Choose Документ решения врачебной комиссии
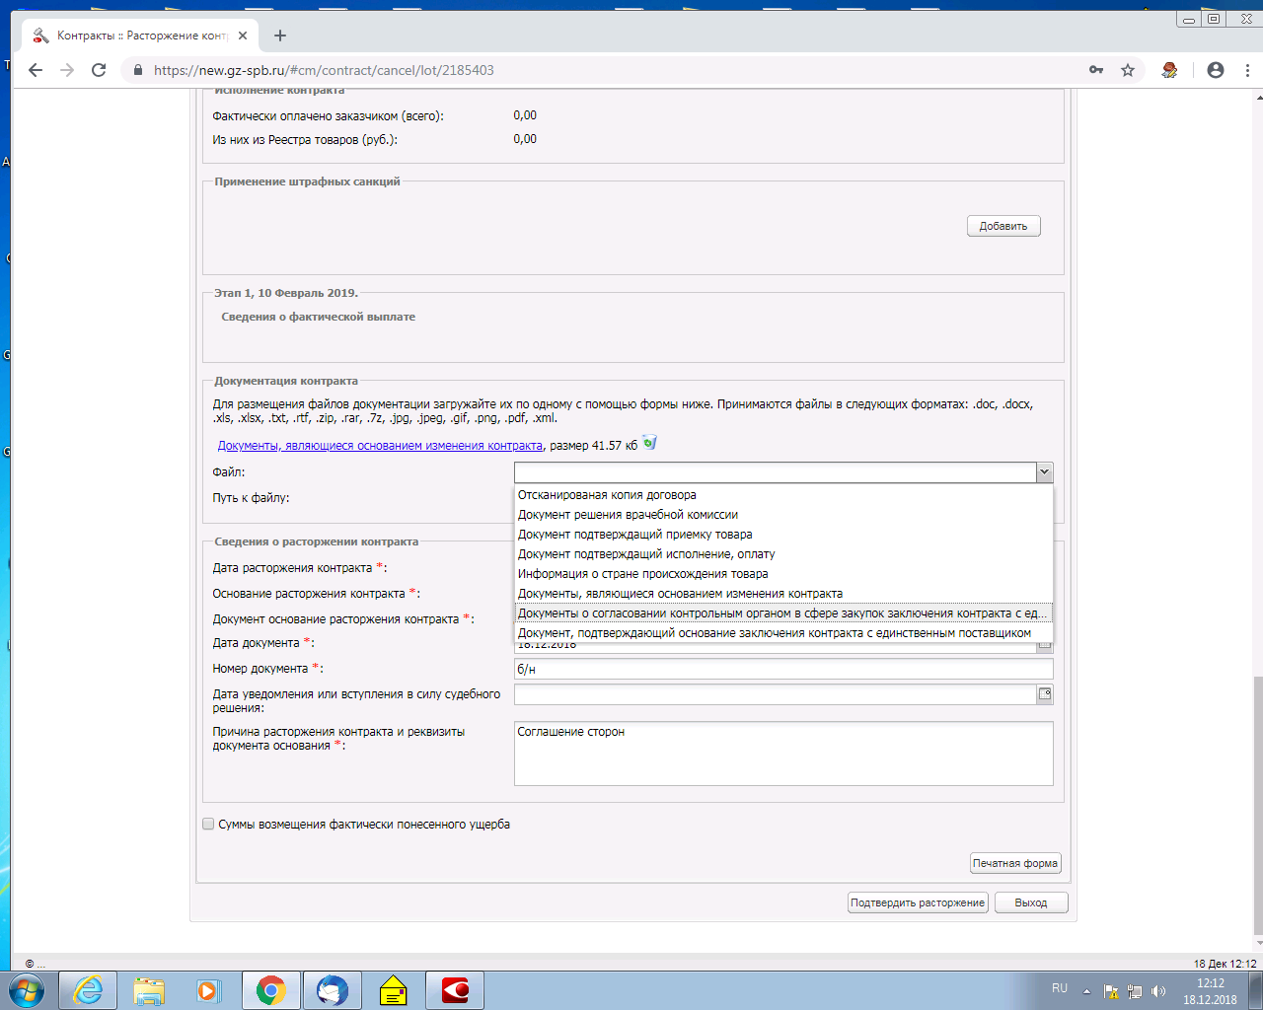 [x=783, y=515]
